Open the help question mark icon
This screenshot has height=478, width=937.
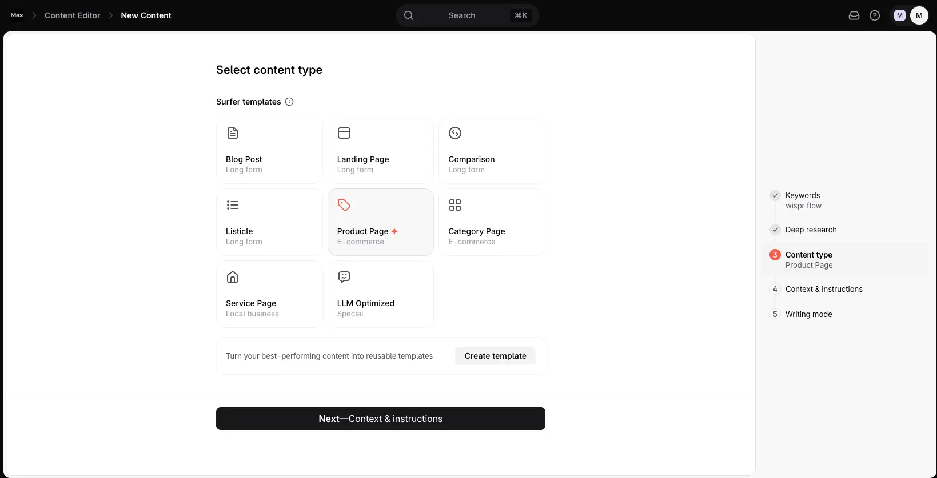point(875,15)
